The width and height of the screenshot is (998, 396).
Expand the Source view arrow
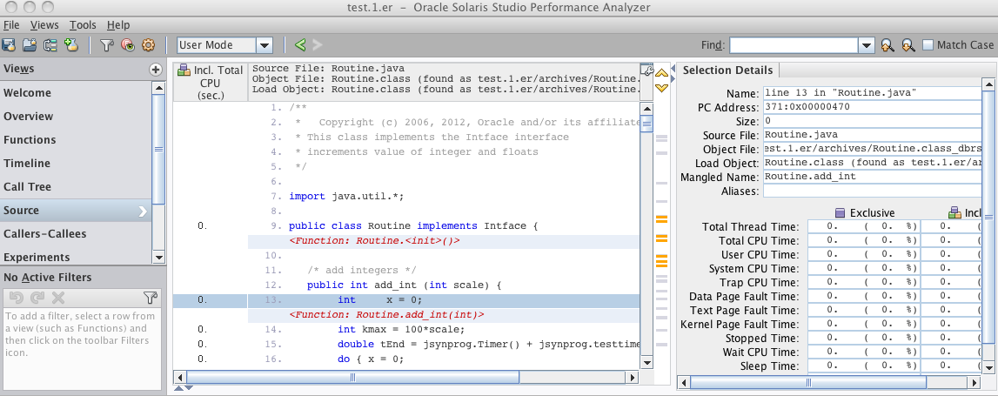coord(144,211)
